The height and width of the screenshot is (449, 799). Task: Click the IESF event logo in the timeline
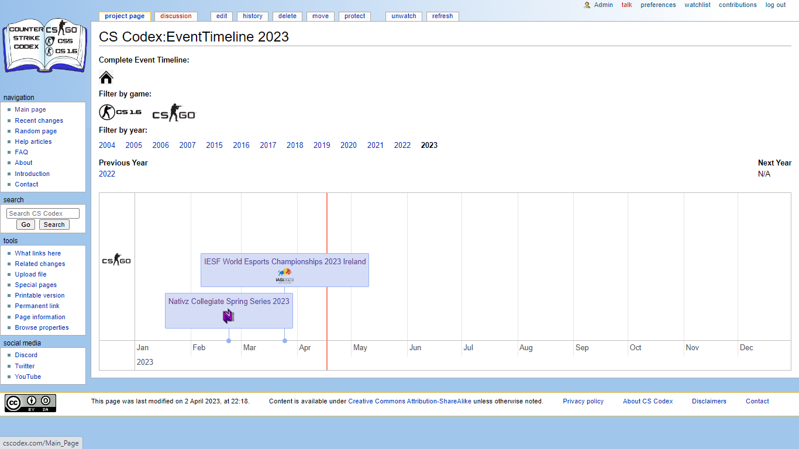pyautogui.click(x=284, y=275)
